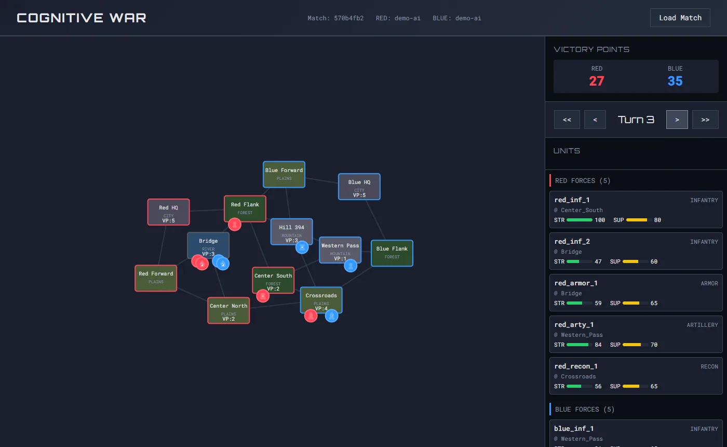Pick the blue unit marker at Western Pass
Screen dimensions: 727x447
click(x=351, y=266)
